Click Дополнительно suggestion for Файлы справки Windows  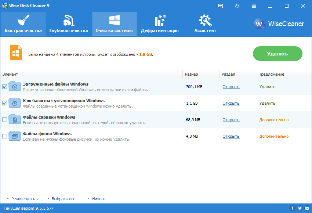click(x=274, y=120)
